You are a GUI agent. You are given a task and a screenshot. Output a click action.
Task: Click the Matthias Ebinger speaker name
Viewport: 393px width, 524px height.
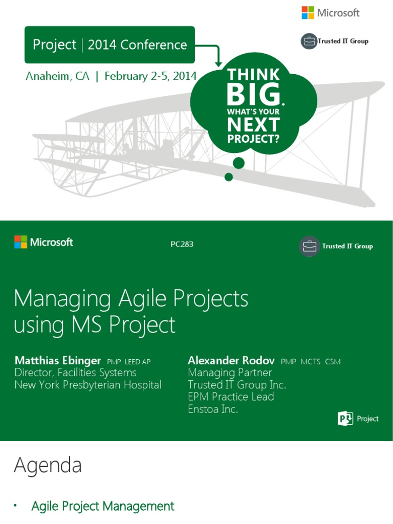pyautogui.click(x=58, y=361)
